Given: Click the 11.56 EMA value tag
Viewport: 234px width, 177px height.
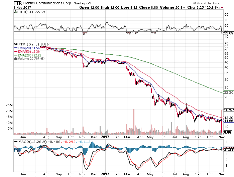Looking at the screenshot, I should click(x=228, y=121).
